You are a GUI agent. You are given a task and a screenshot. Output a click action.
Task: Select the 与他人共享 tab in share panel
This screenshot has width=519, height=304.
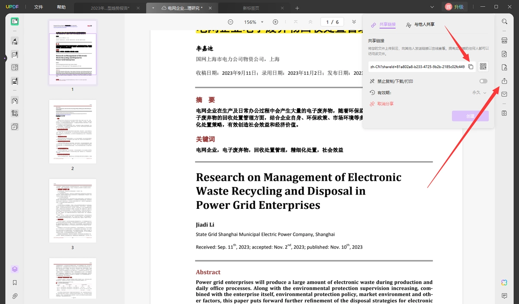(420, 25)
